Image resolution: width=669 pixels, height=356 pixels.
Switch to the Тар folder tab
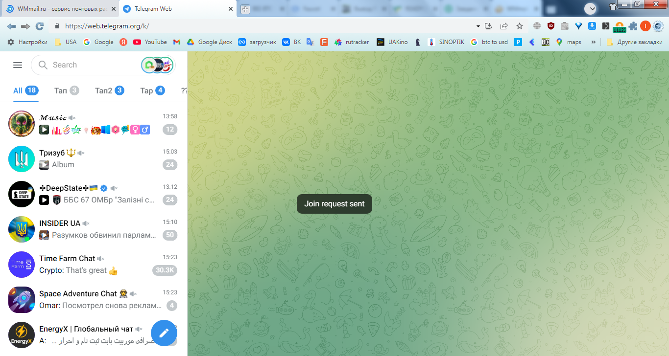pyautogui.click(x=152, y=90)
